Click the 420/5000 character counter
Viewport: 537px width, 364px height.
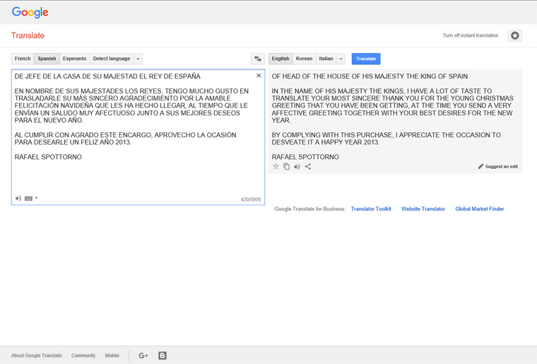[x=250, y=199]
